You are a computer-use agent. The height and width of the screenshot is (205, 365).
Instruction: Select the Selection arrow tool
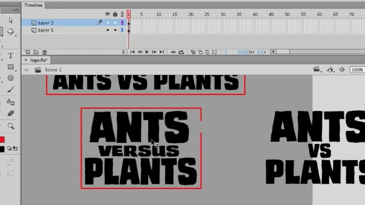click(x=11, y=20)
